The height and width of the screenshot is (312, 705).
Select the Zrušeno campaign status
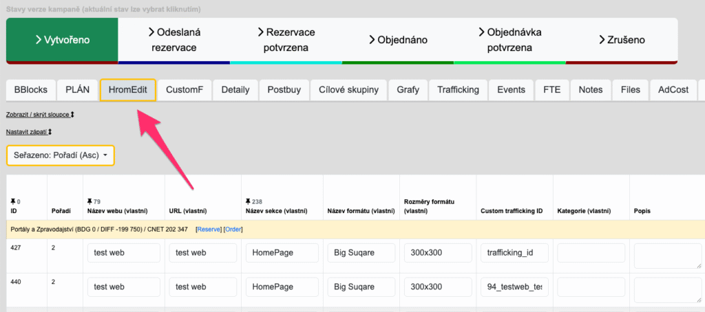click(622, 40)
